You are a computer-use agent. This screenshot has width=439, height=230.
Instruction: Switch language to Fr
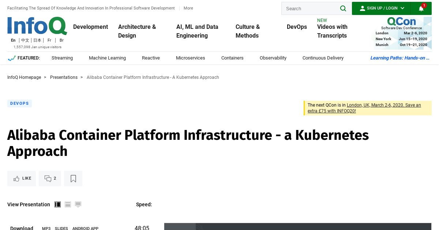pyautogui.click(x=49, y=40)
